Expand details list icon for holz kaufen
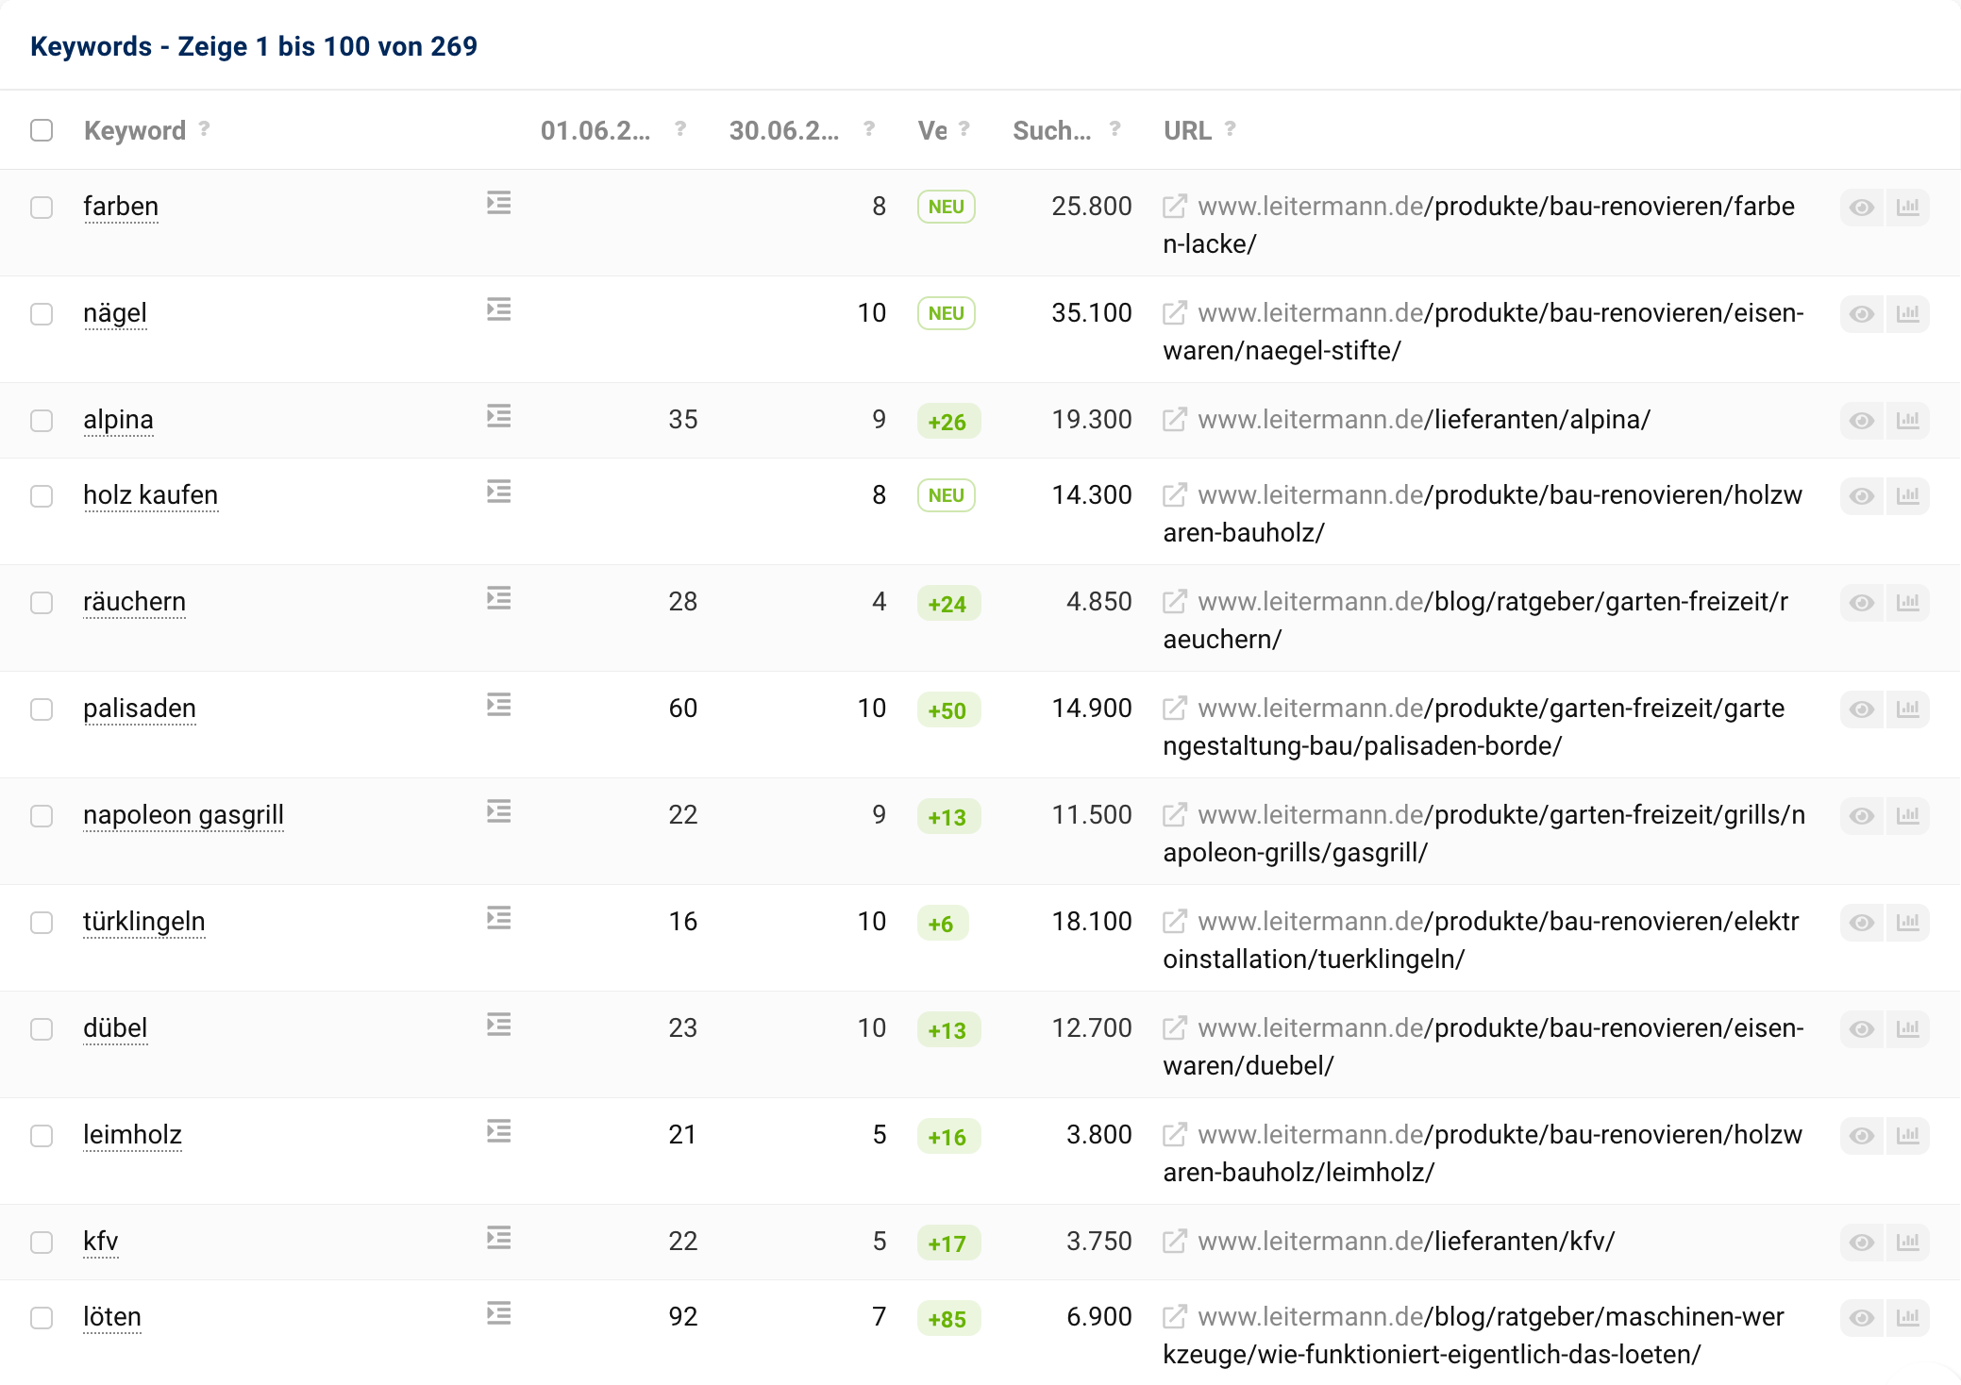The image size is (1961, 1385). tap(498, 492)
